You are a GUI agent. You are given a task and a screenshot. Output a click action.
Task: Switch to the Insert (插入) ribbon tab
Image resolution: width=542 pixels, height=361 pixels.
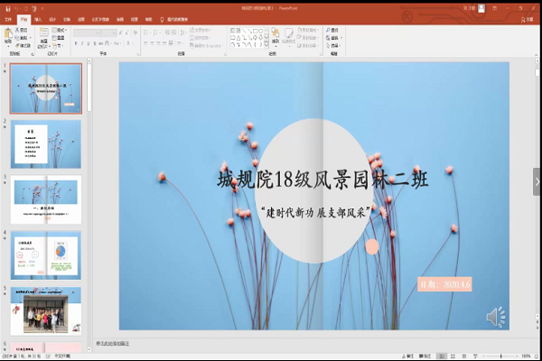tap(37, 18)
